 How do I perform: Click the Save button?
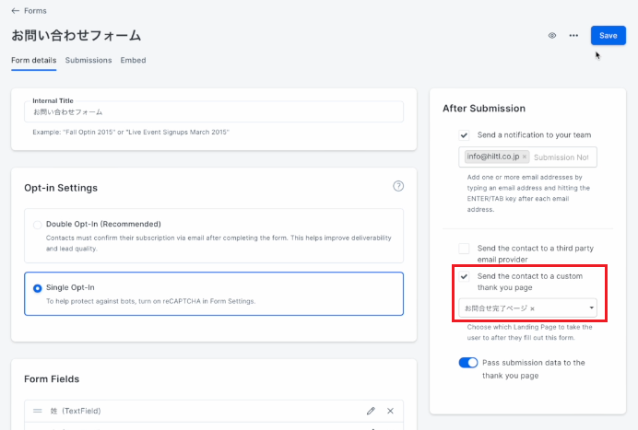(x=608, y=35)
